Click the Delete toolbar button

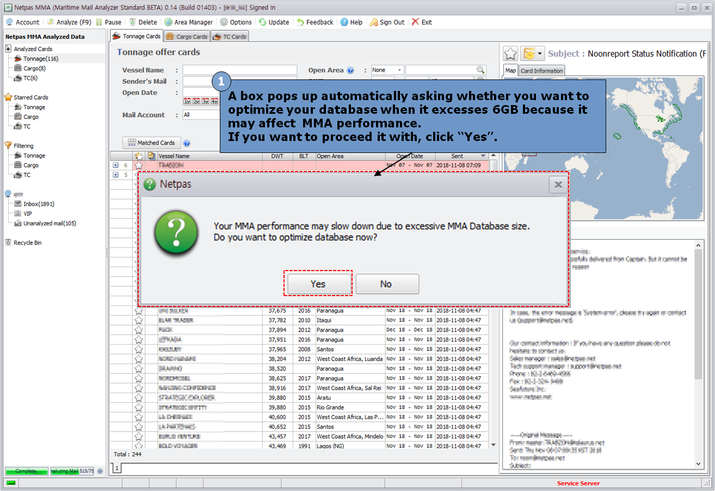[143, 22]
